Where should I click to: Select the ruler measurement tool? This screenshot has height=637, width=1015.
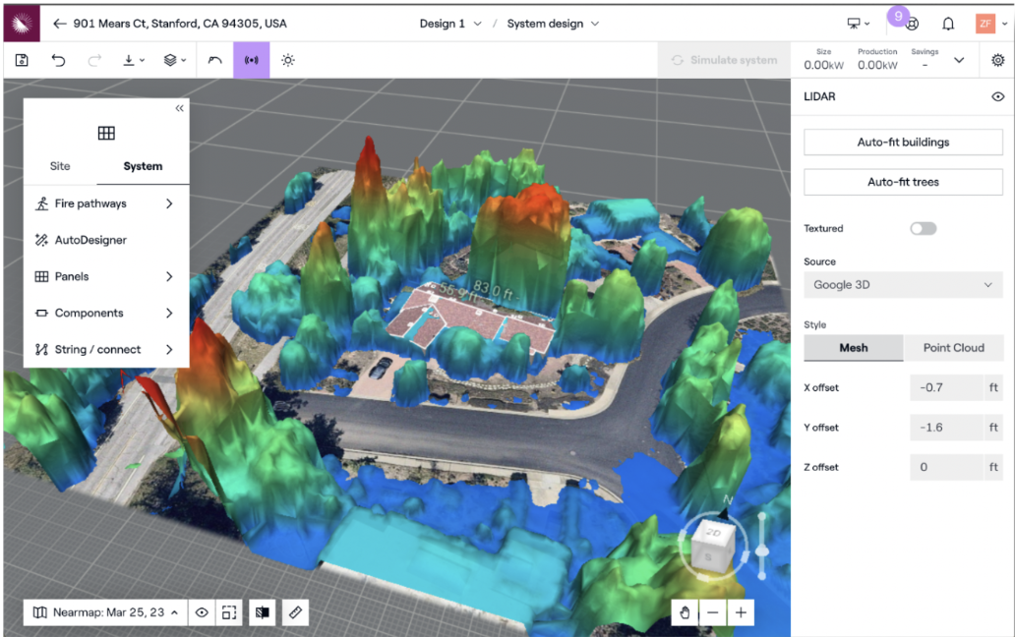pos(294,611)
